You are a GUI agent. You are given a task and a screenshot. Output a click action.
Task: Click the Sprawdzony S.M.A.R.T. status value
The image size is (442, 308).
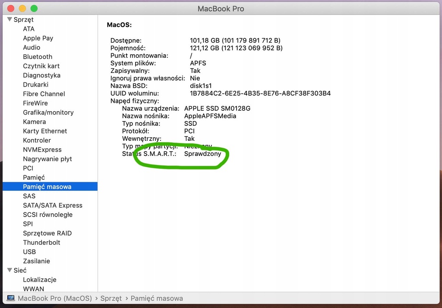pyautogui.click(x=203, y=154)
